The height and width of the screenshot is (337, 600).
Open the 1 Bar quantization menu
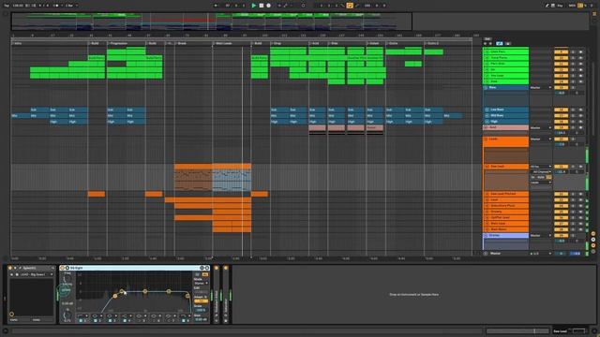click(71, 6)
